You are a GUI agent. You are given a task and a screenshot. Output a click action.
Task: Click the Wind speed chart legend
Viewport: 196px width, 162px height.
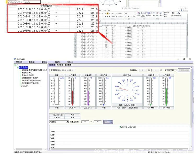(128, 127)
